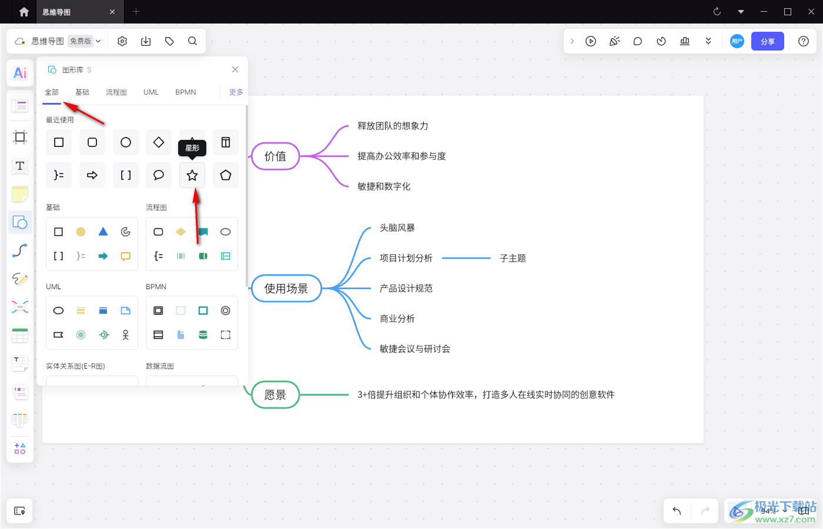
Task: Open search in the top toolbar
Action: 192,41
